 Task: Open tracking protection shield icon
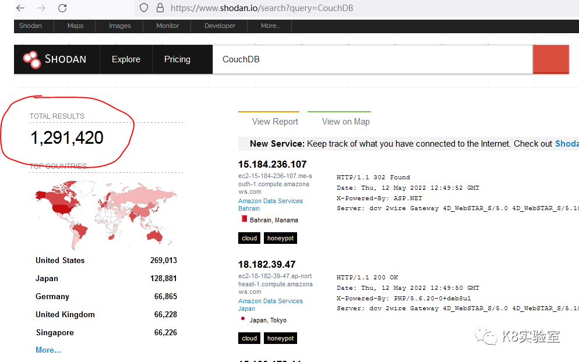tap(144, 8)
